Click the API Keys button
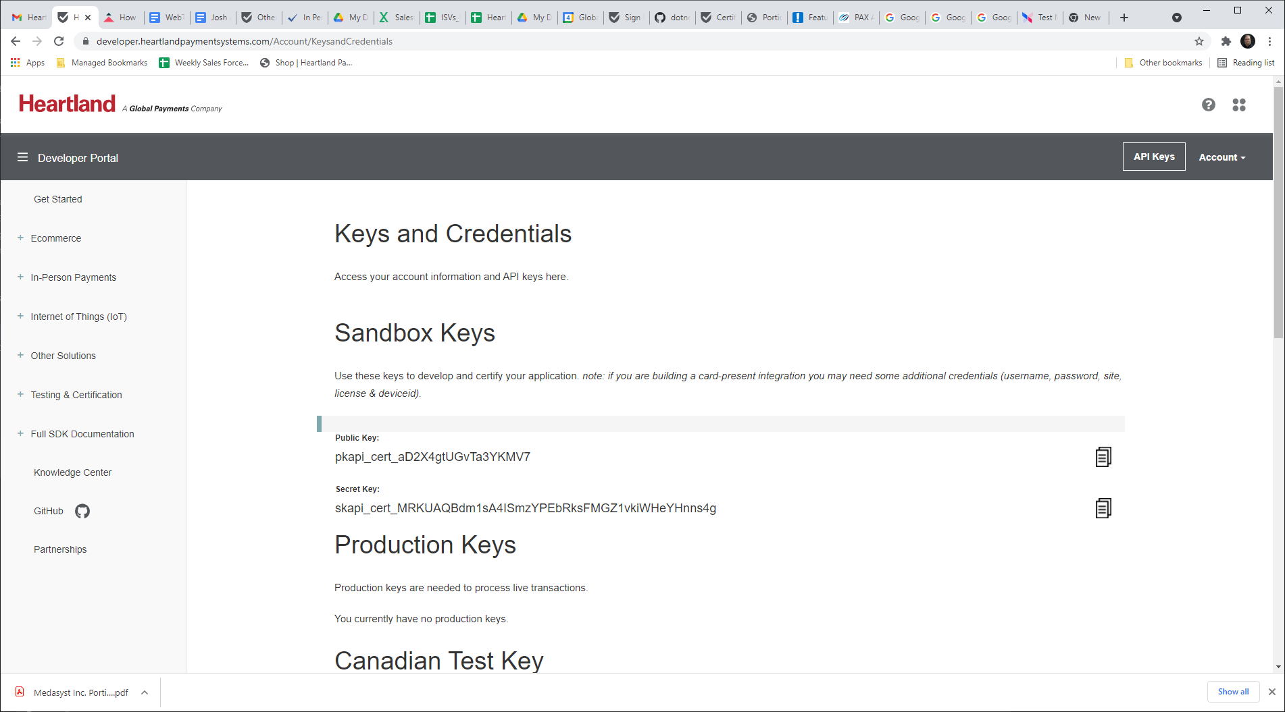This screenshot has width=1285, height=712. [1153, 157]
